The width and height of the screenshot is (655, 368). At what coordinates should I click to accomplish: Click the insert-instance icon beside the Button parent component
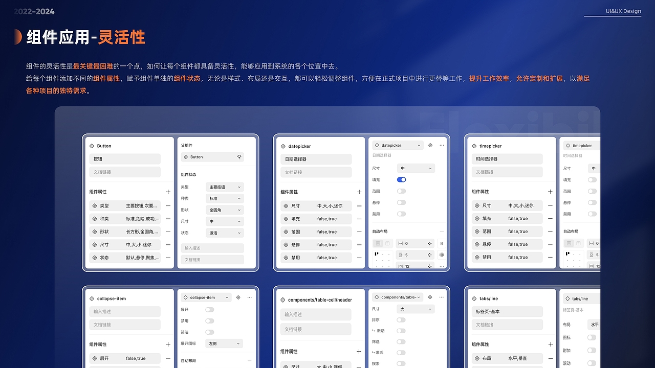pos(239,157)
